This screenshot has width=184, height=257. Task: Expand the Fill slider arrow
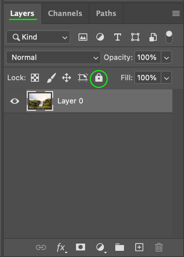coord(167,78)
